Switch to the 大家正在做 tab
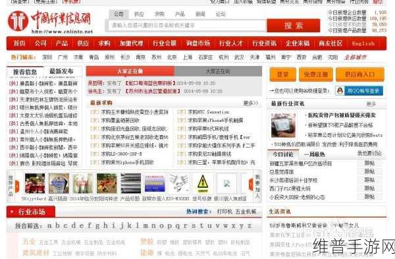 pyautogui.click(x=130, y=71)
